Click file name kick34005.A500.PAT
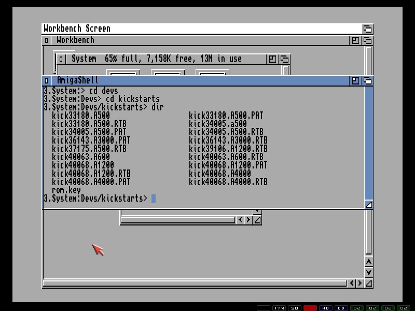This screenshot has width=415, height=311. click(x=89, y=132)
